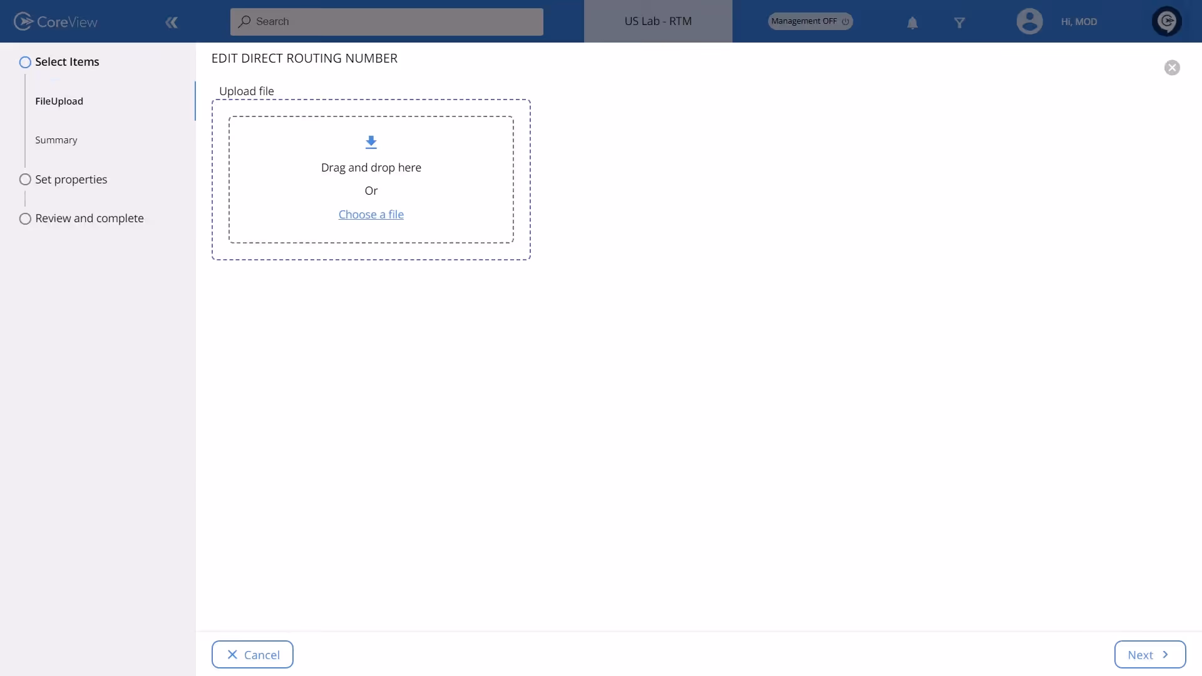This screenshot has width=1202, height=676.
Task: Switch to the FileUpload step
Action: (59, 101)
